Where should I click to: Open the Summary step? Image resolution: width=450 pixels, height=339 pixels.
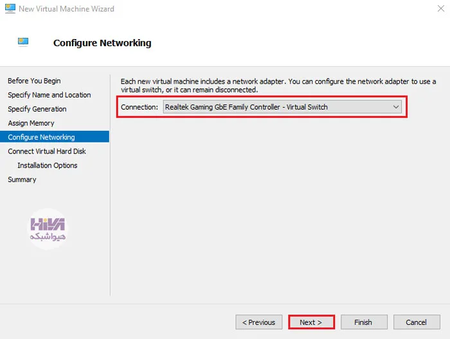22,179
